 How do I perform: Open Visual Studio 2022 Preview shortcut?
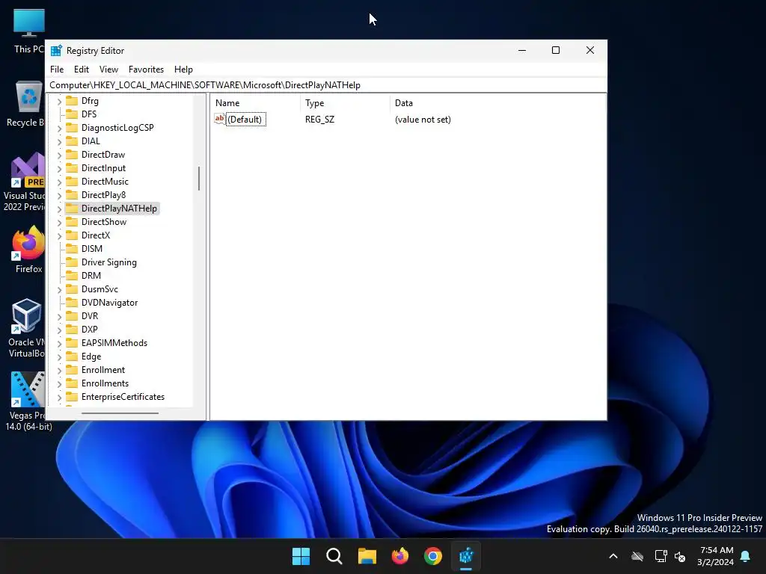tap(27, 182)
